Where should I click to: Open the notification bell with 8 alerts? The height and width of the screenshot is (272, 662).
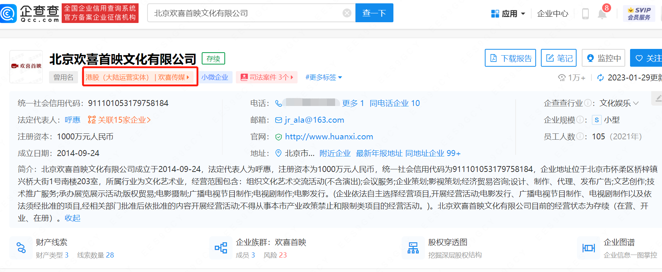603,13
